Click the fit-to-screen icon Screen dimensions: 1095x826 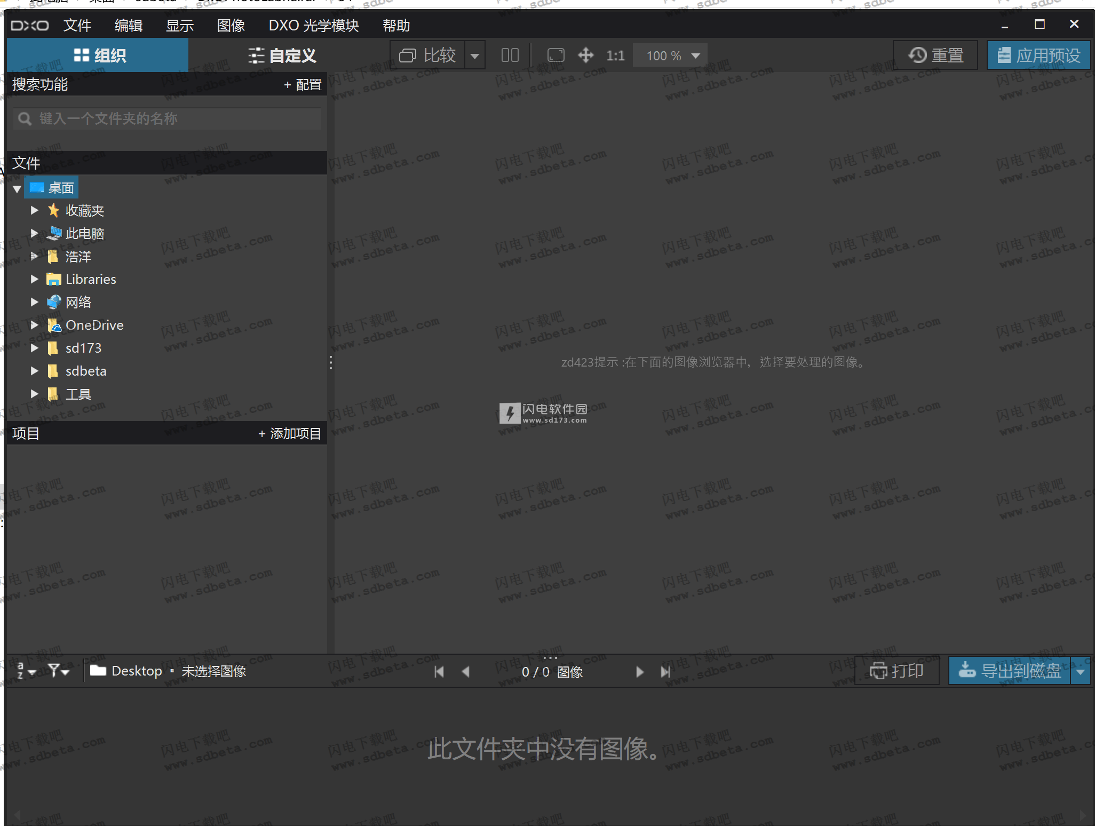click(x=556, y=55)
